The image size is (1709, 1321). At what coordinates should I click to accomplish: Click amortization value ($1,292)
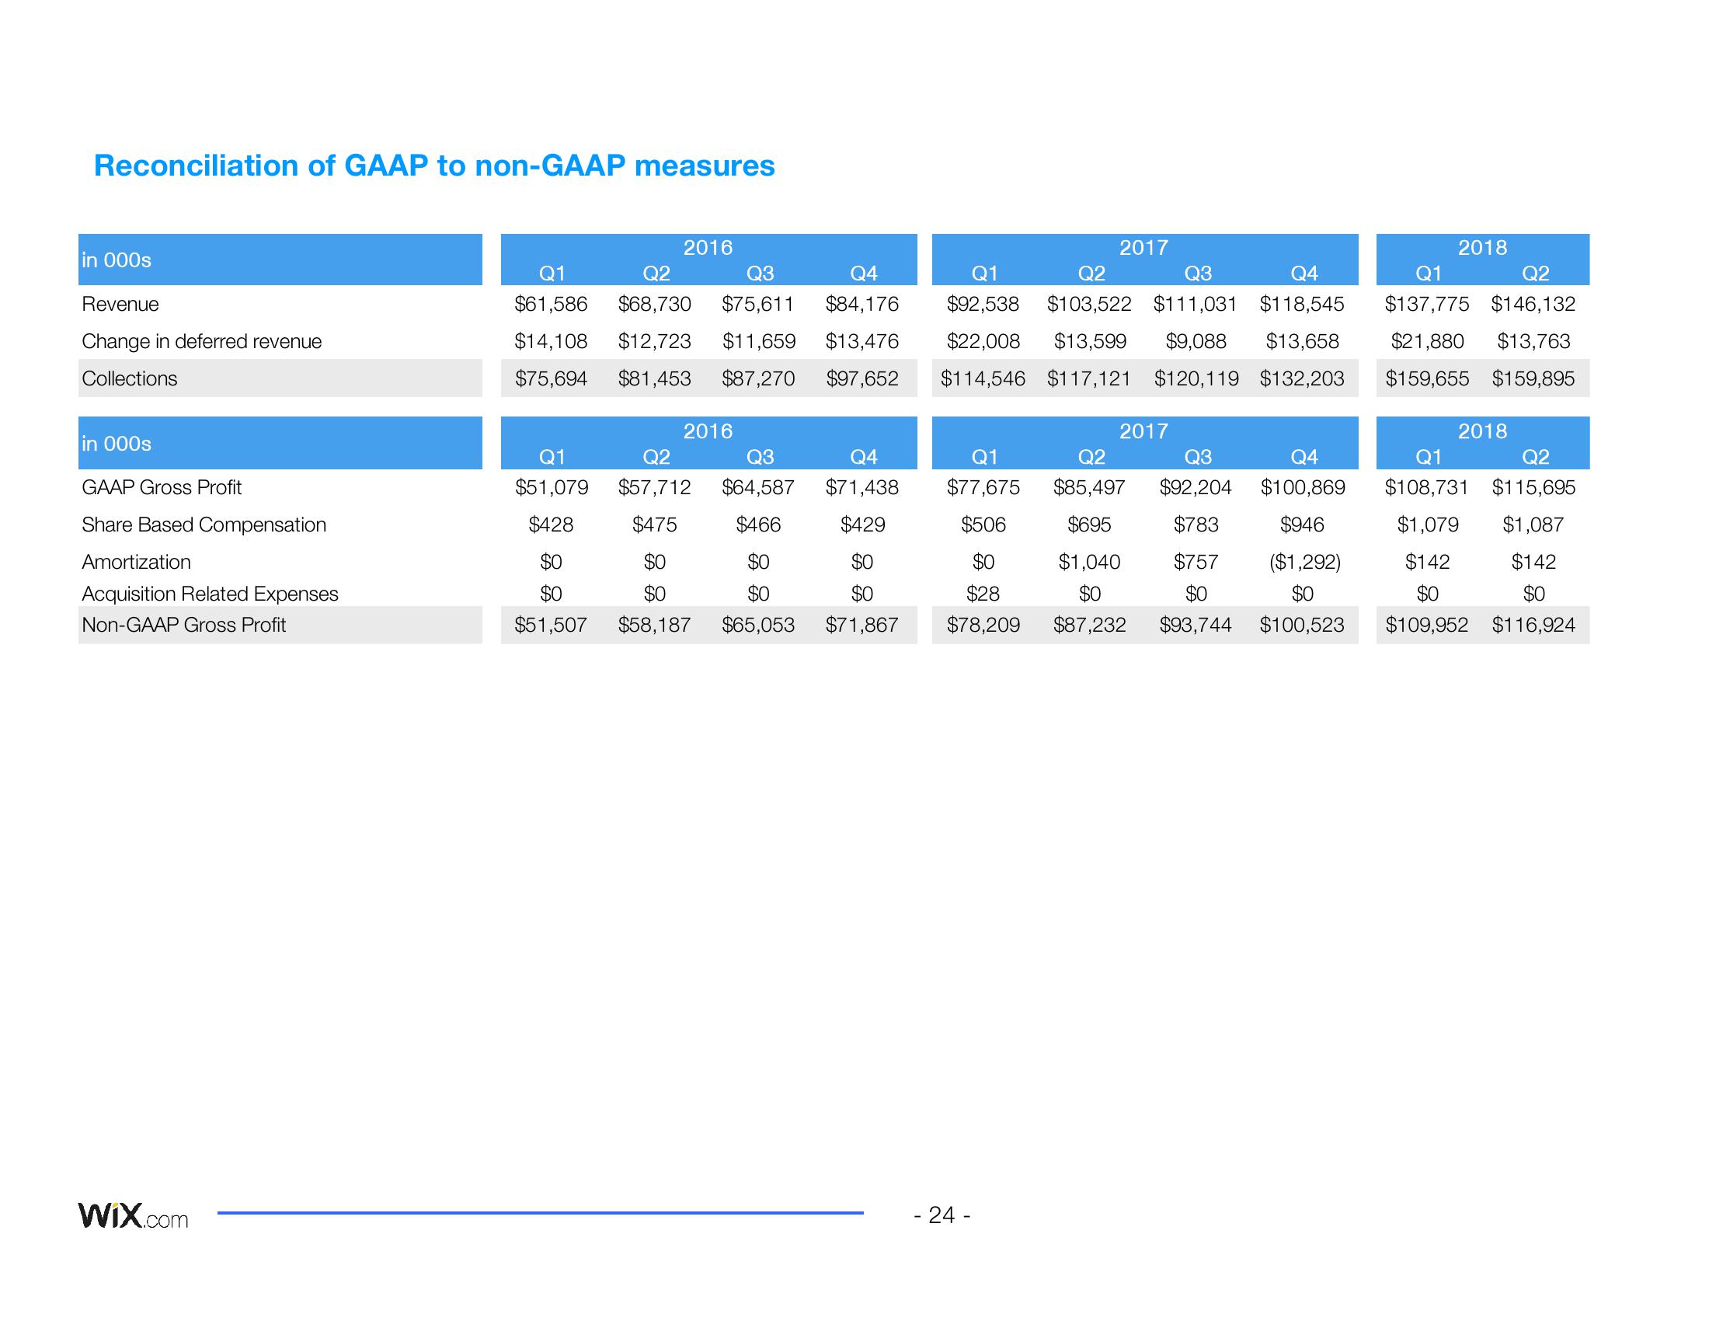coord(1304,562)
